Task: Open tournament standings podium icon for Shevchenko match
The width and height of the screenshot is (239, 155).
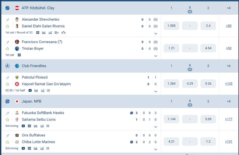Action: [63, 33]
